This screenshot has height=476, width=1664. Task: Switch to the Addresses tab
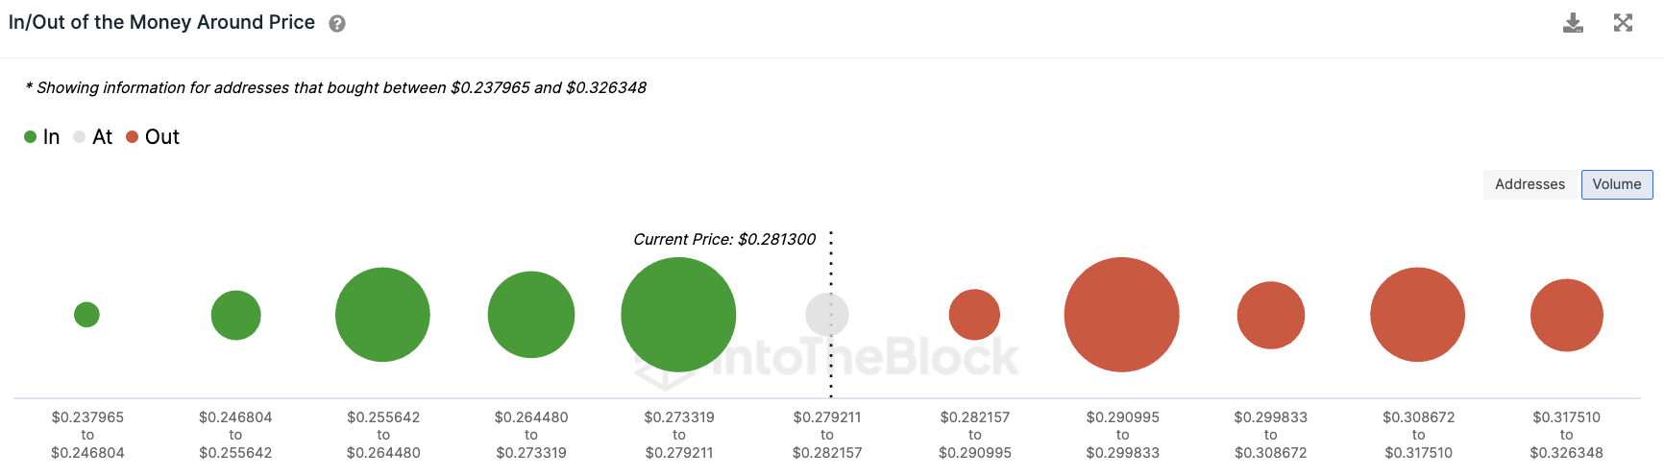click(x=1529, y=184)
